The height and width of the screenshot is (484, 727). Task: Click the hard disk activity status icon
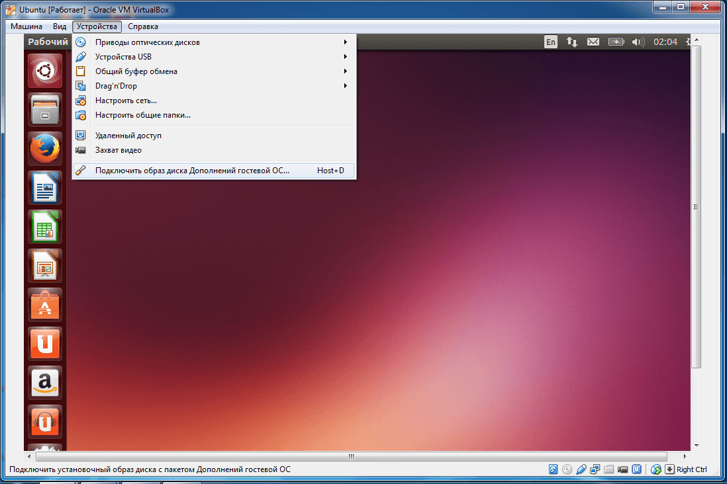coord(553,469)
